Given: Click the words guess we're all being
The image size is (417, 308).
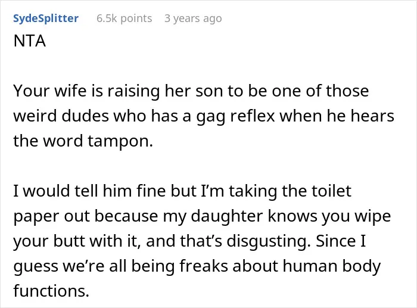Looking at the screenshot, I should [94, 266].
